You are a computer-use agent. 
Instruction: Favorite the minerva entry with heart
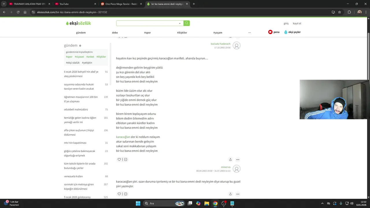pos(119,194)
